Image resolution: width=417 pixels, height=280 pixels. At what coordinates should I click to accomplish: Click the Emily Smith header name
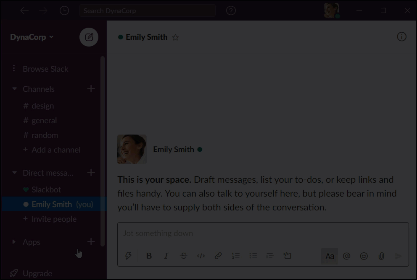[x=147, y=37]
